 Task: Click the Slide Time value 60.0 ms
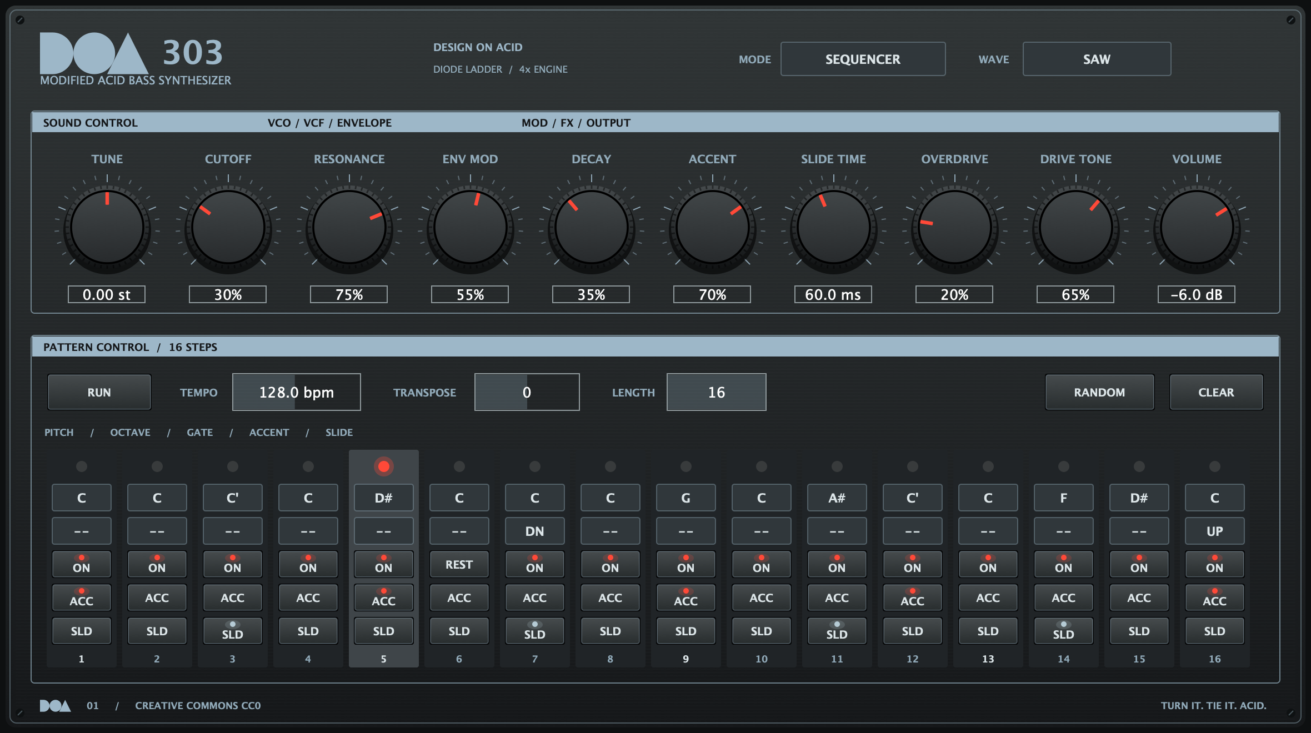[x=833, y=294]
